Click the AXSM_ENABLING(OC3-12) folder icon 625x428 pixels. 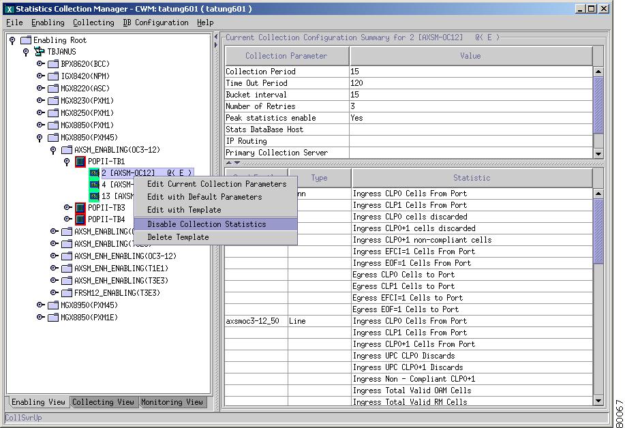(65, 150)
